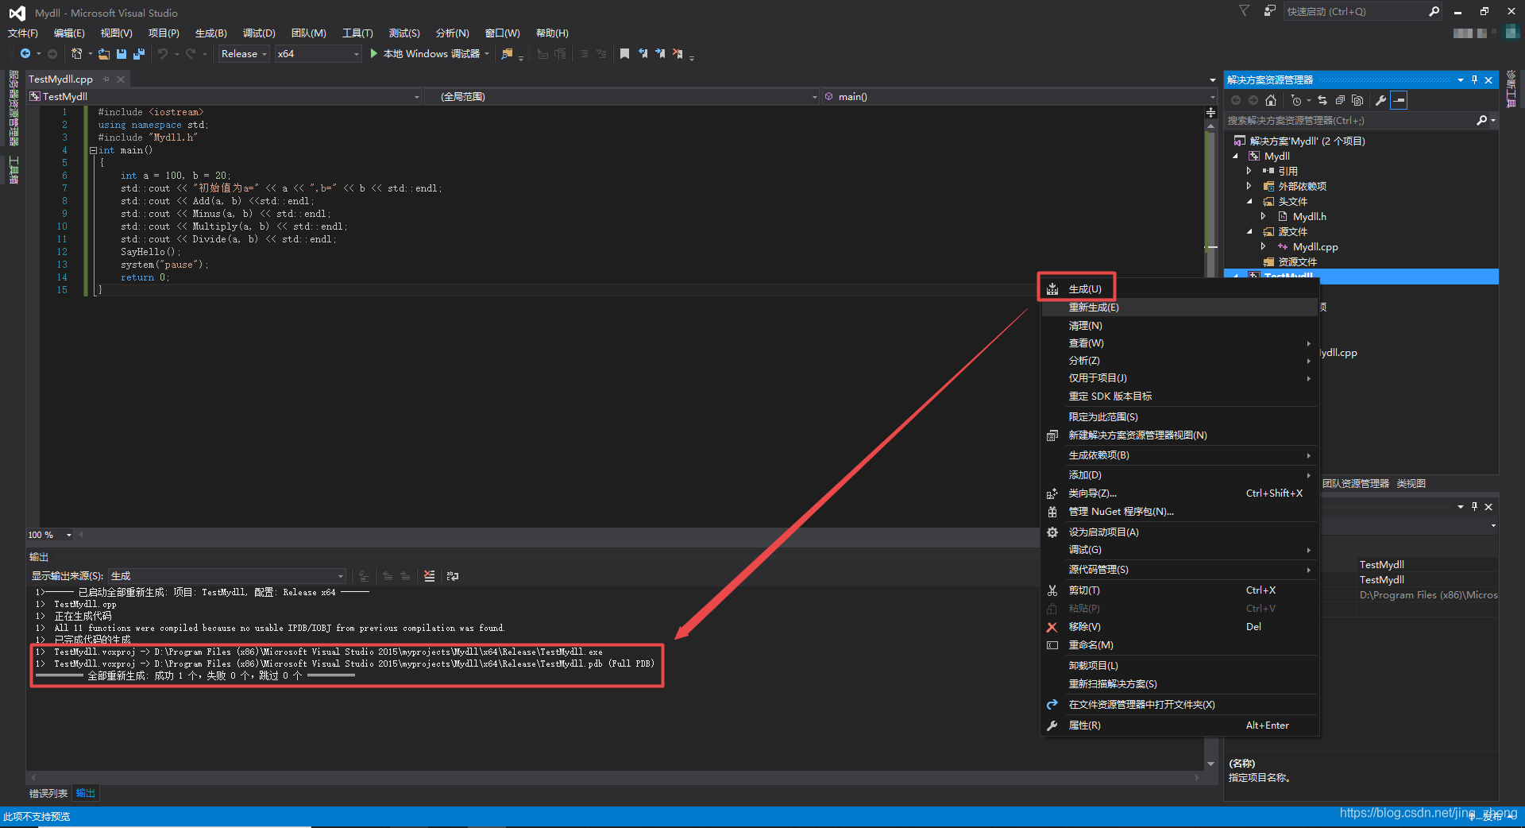Expand the Mydll.cpp tree node

[x=1264, y=246]
